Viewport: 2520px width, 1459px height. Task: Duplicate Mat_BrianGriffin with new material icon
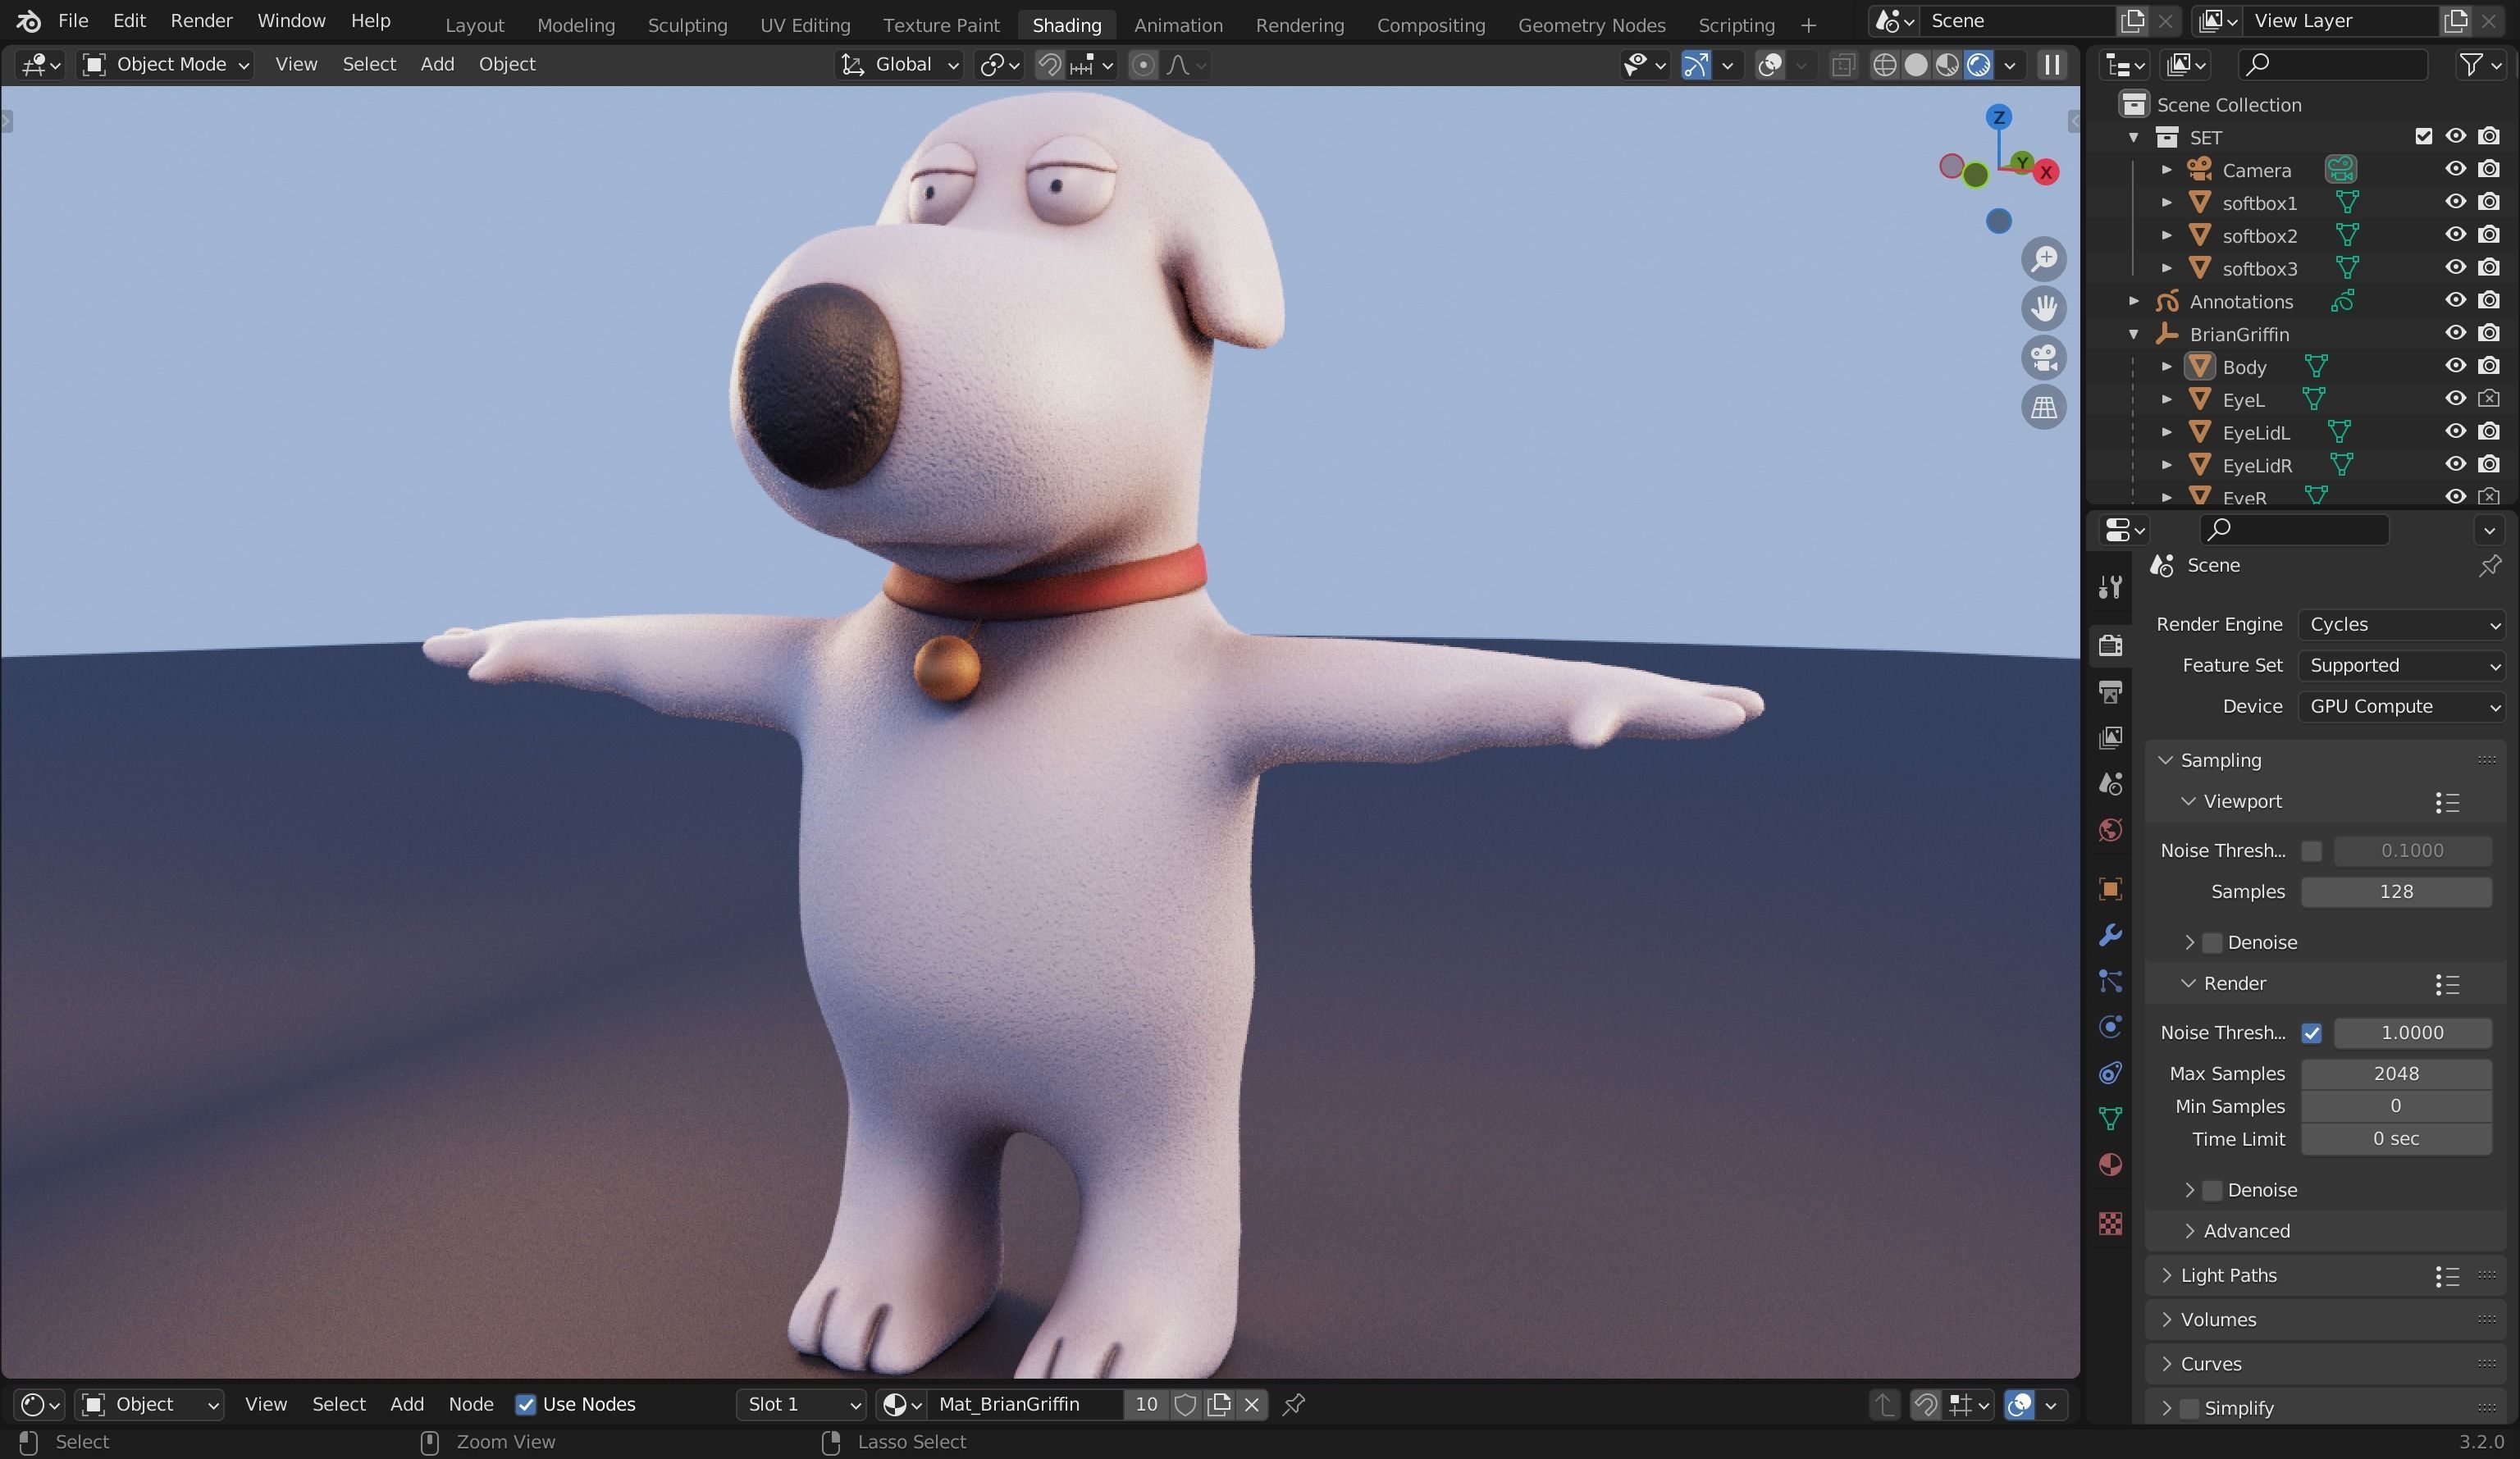(x=1219, y=1404)
